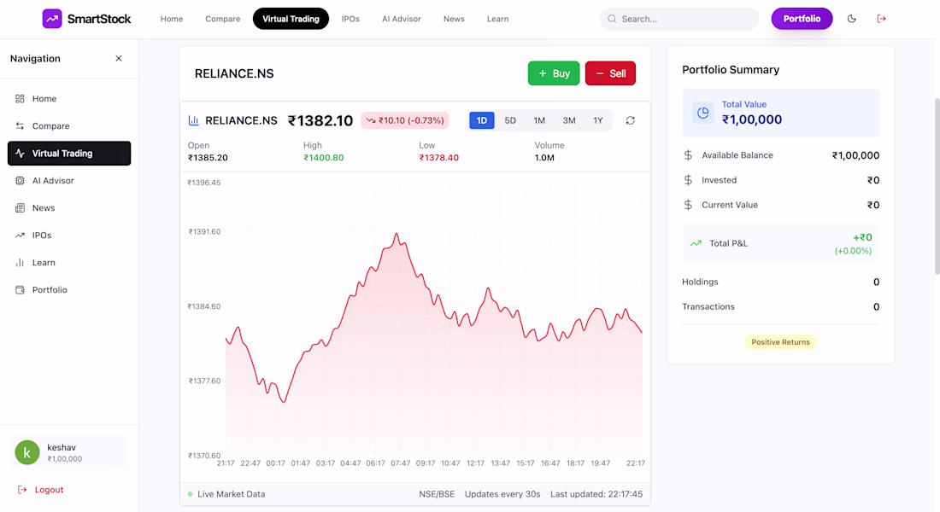Click the purple Portfolio button
Image resolution: width=940 pixels, height=512 pixels.
[x=802, y=19]
